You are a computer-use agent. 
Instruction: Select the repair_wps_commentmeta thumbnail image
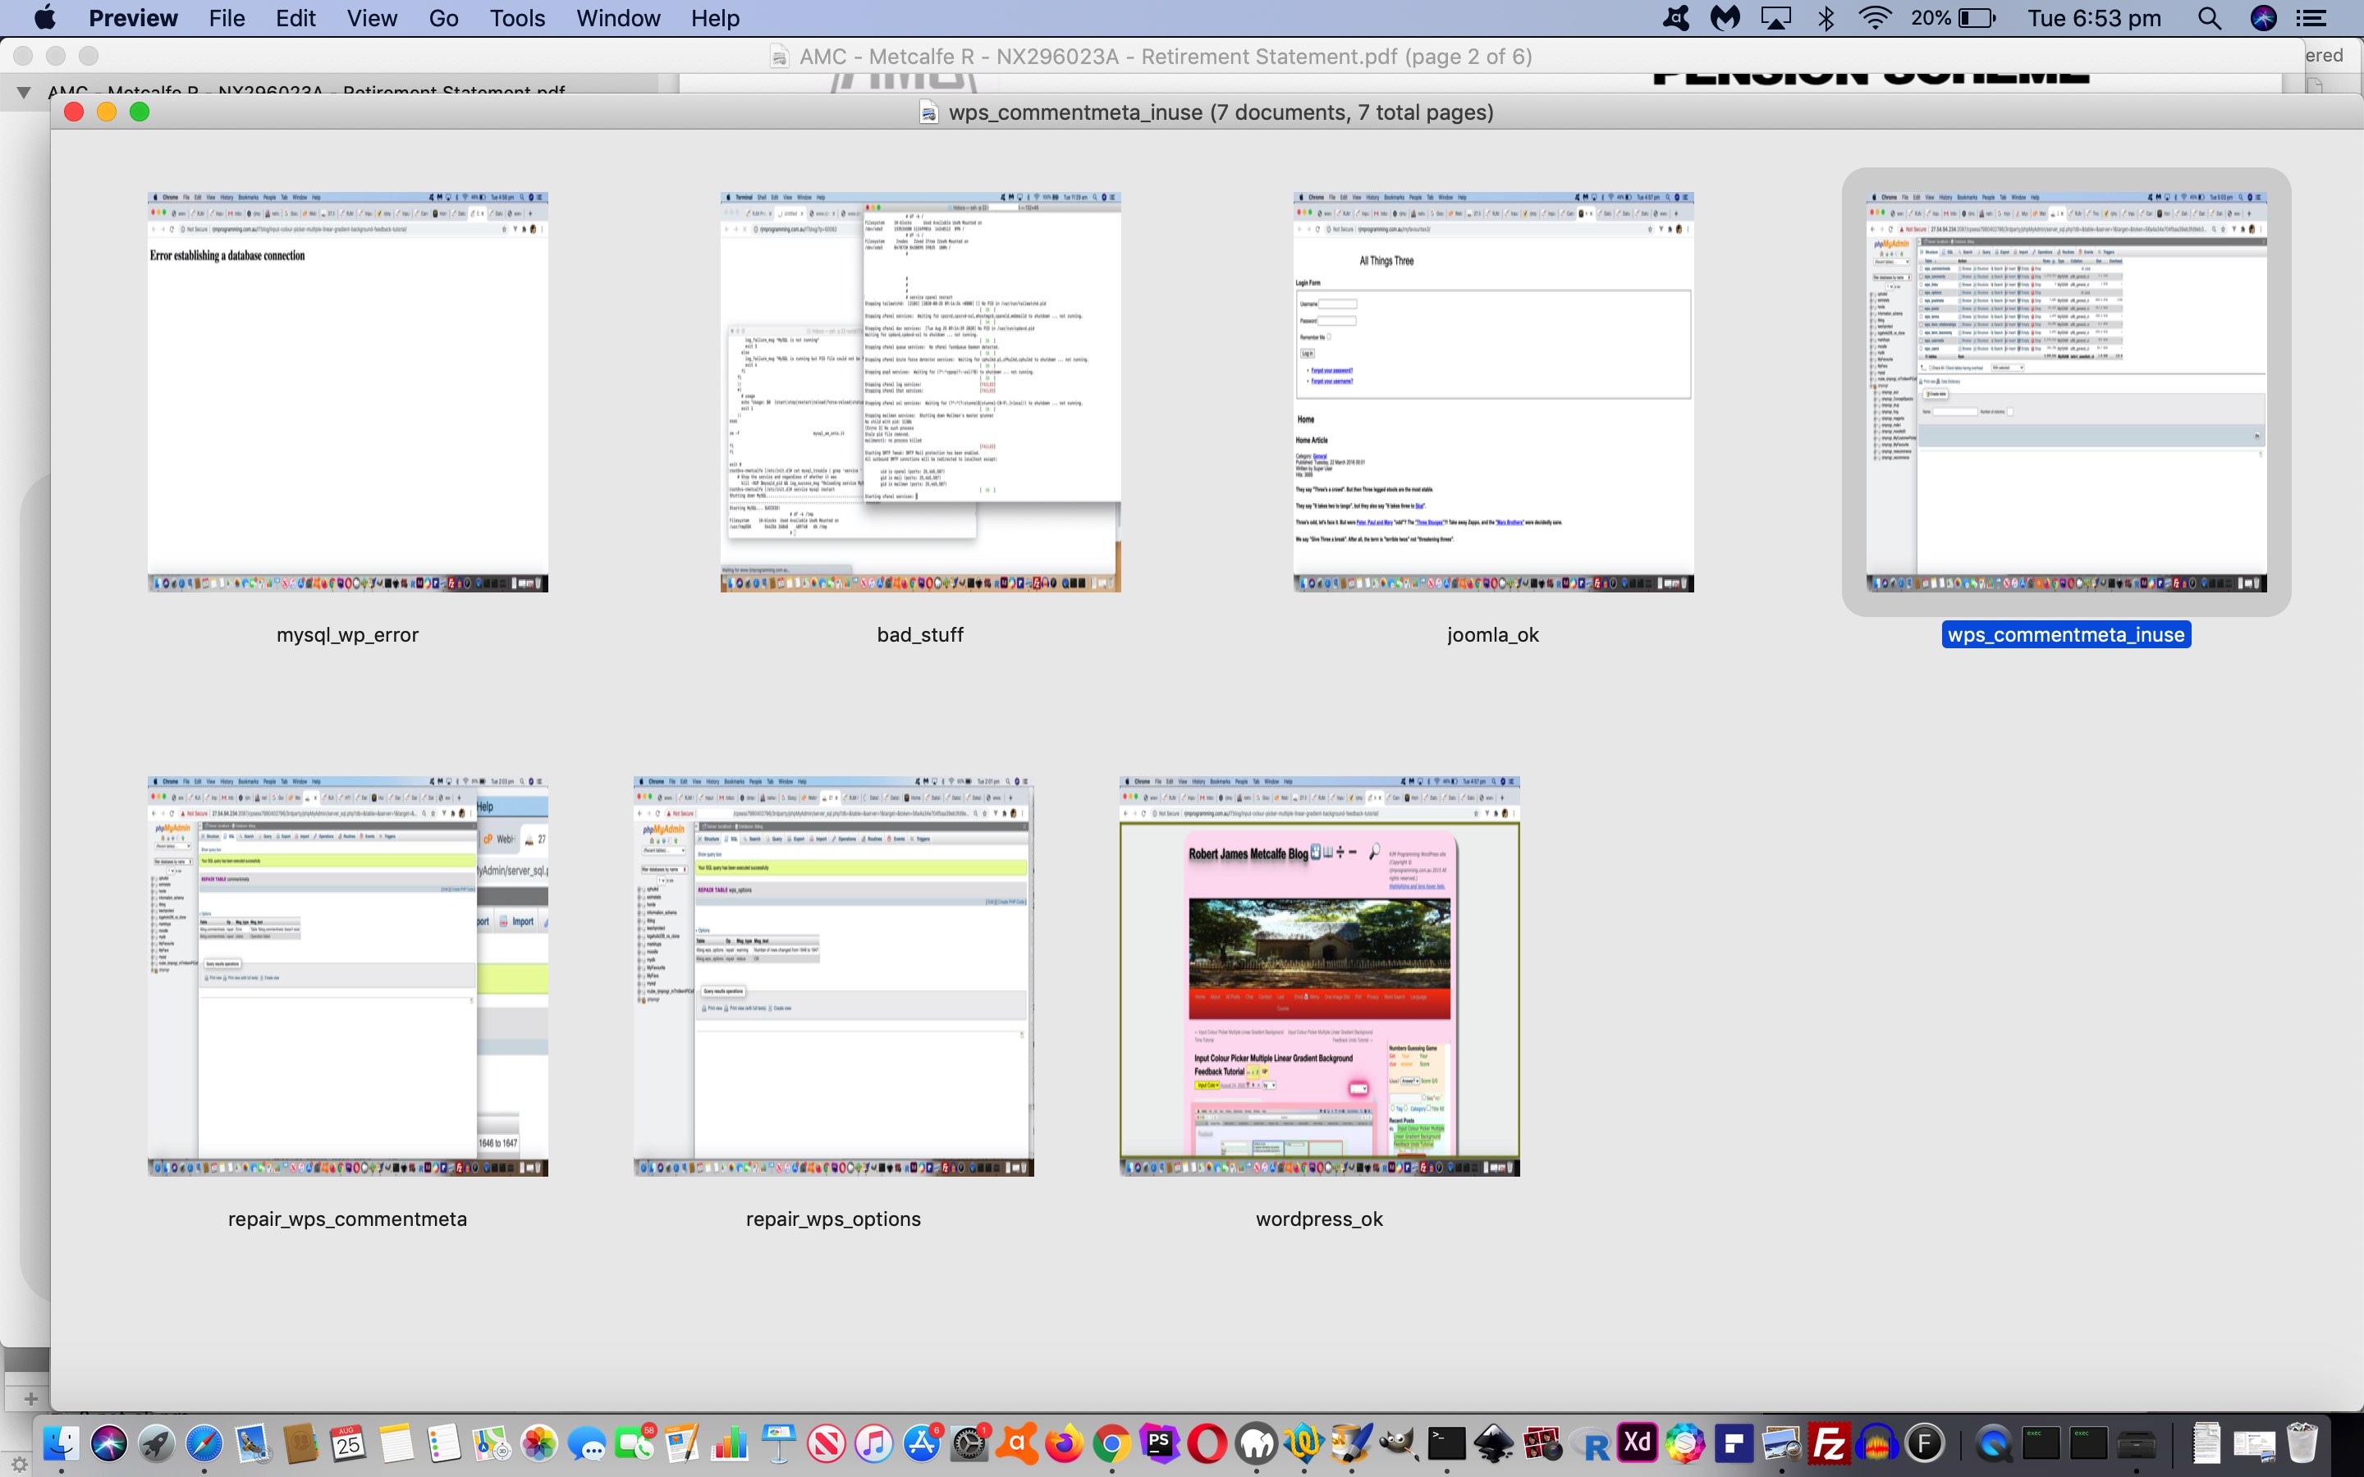tap(348, 976)
